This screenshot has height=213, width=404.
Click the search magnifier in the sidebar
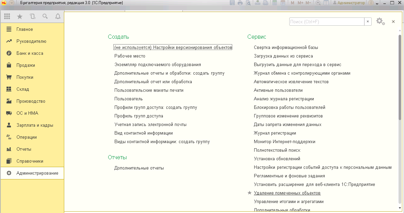[x=45, y=16]
